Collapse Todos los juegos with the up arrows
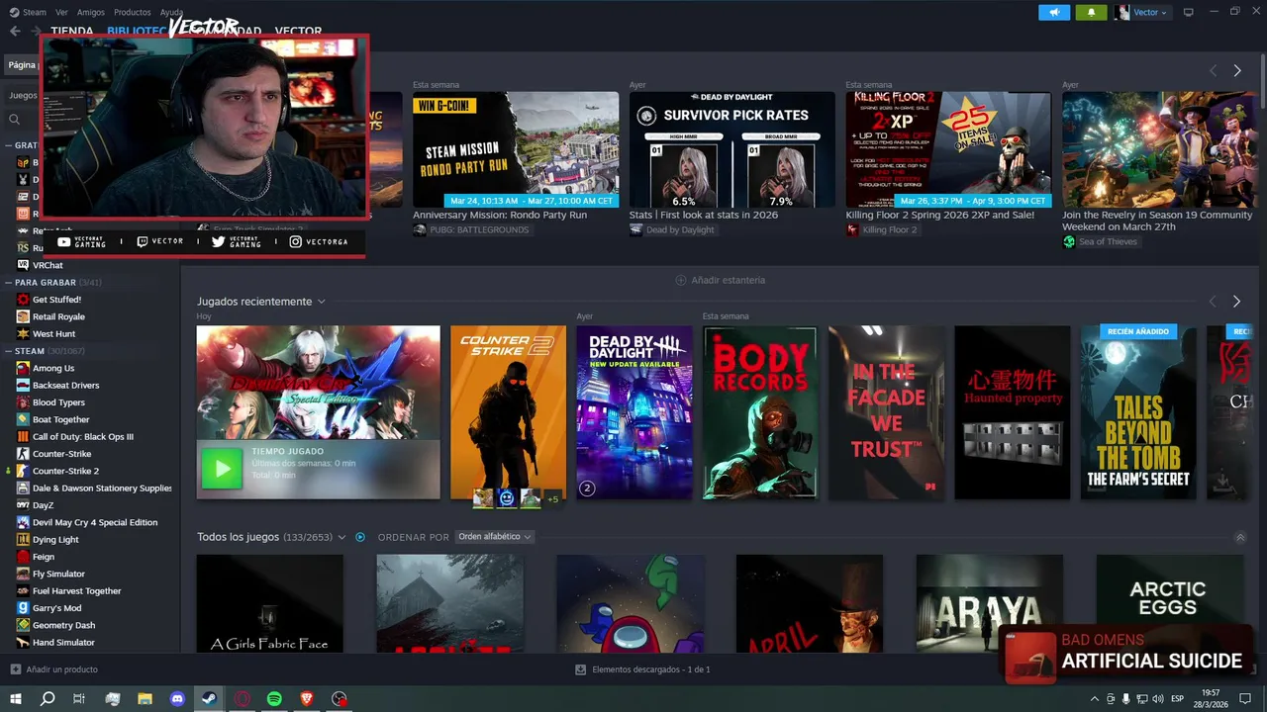The image size is (1267, 712). 1240,537
